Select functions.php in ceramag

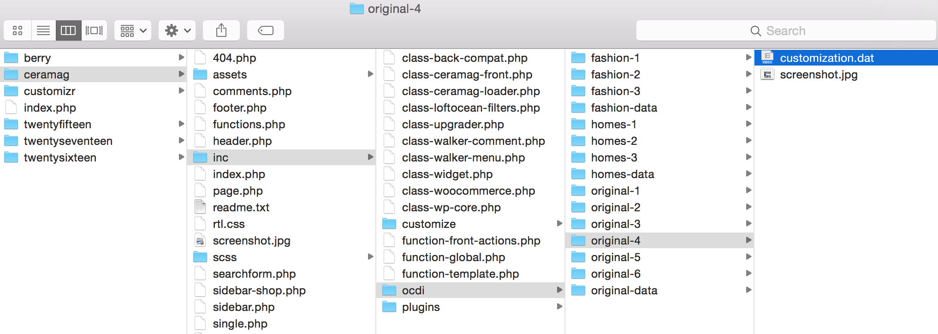(x=249, y=124)
